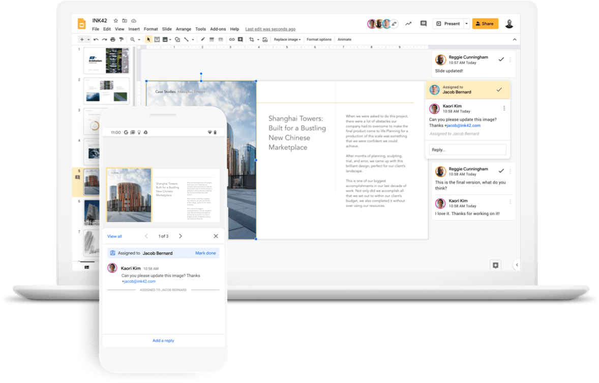This screenshot has height=383, width=599.
Task: Show the collaborator chat icon
Action: [394, 24]
